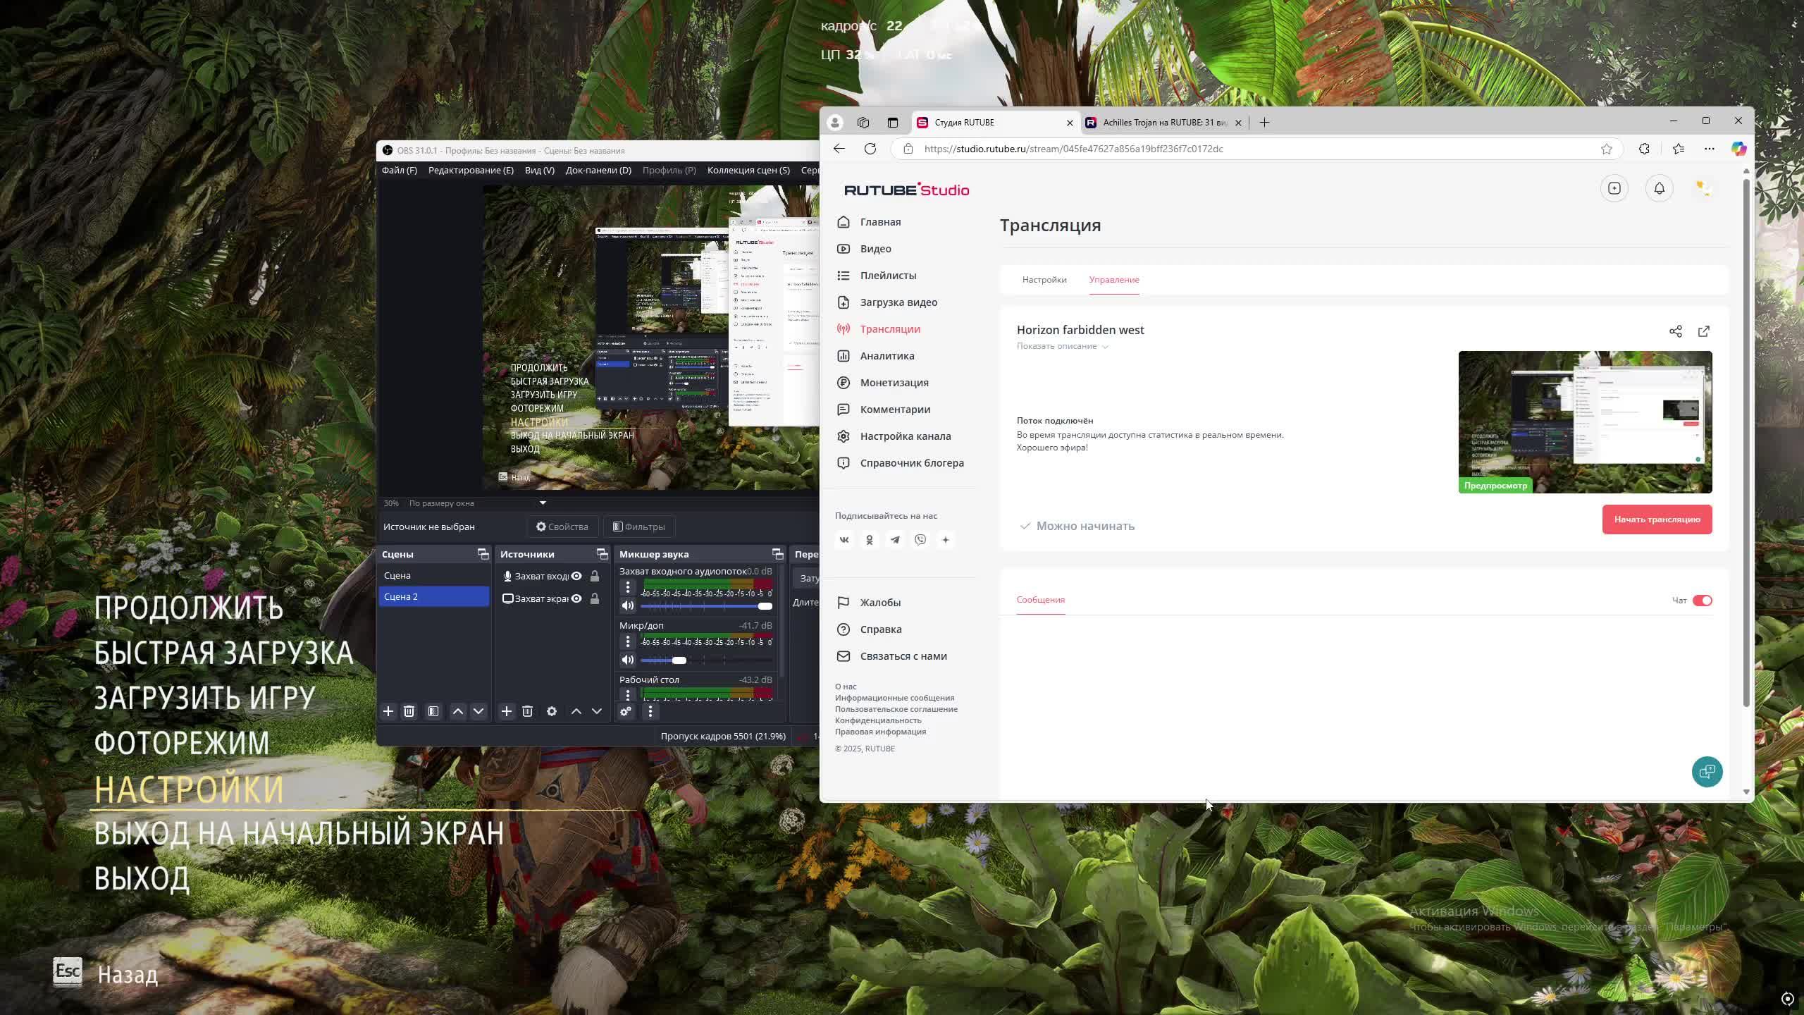Lock the Захват входного audio source

595,577
